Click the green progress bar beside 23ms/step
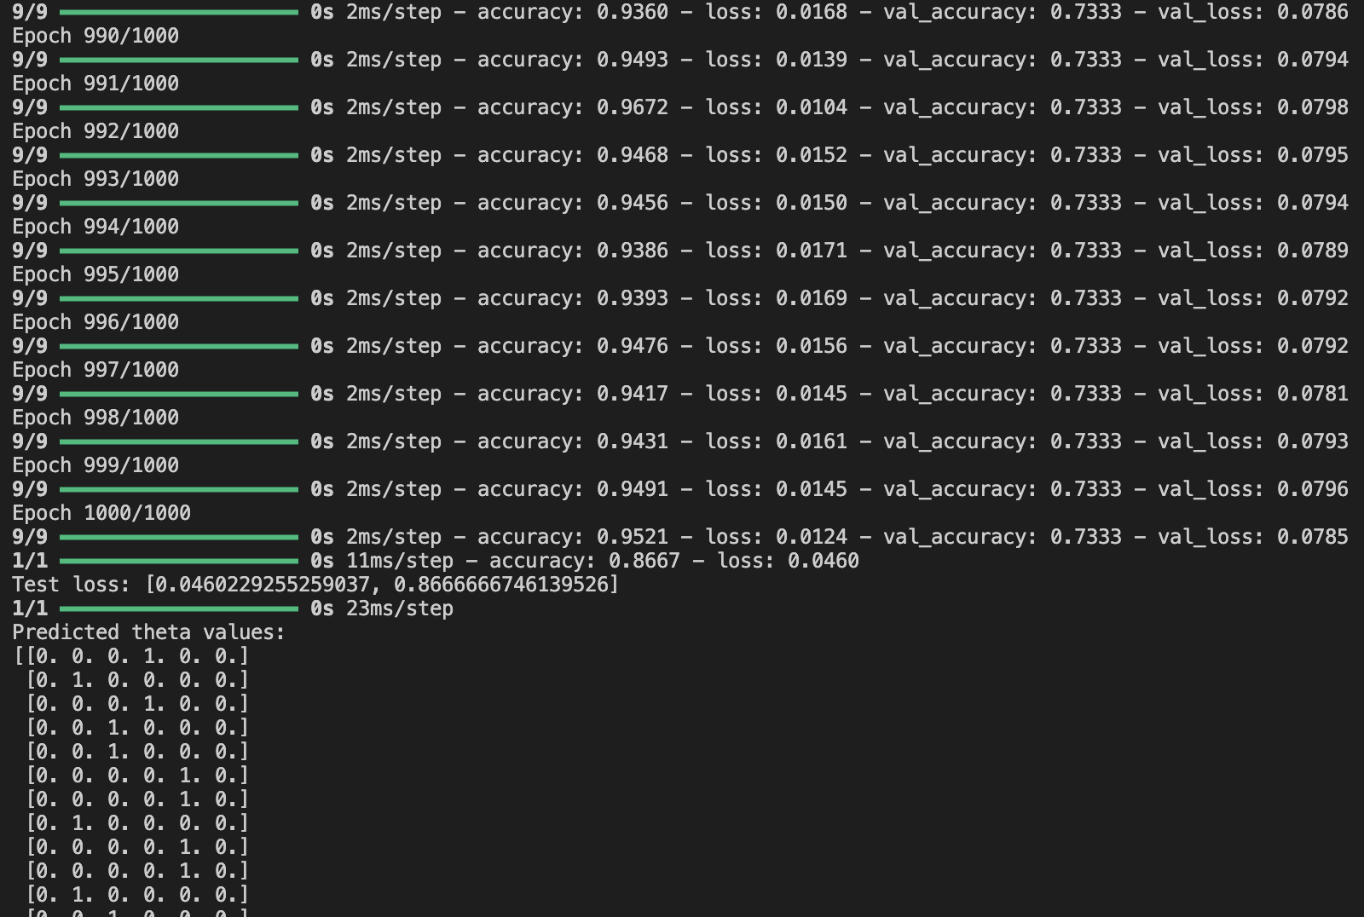 pos(179,608)
